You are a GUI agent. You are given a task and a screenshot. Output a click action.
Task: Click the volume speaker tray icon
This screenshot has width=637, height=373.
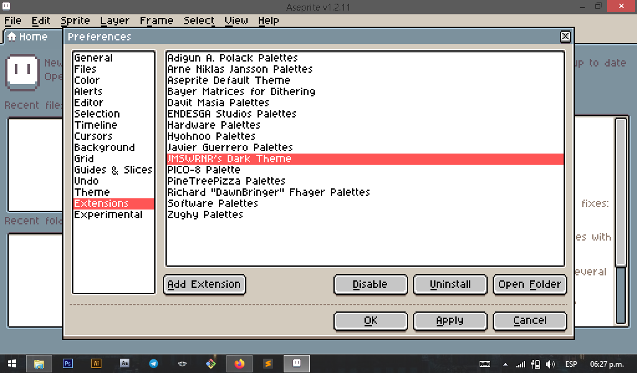[x=550, y=364]
